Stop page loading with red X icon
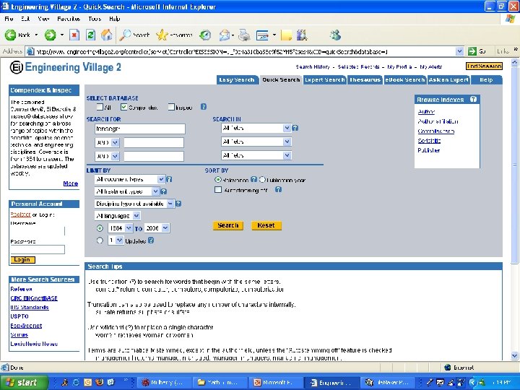The width and height of the screenshot is (520, 390). 74,35
